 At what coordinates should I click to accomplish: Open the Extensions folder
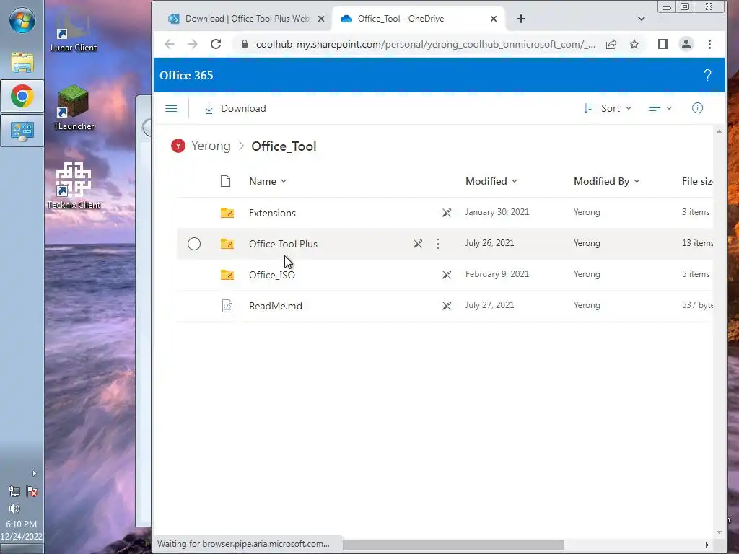tap(272, 213)
